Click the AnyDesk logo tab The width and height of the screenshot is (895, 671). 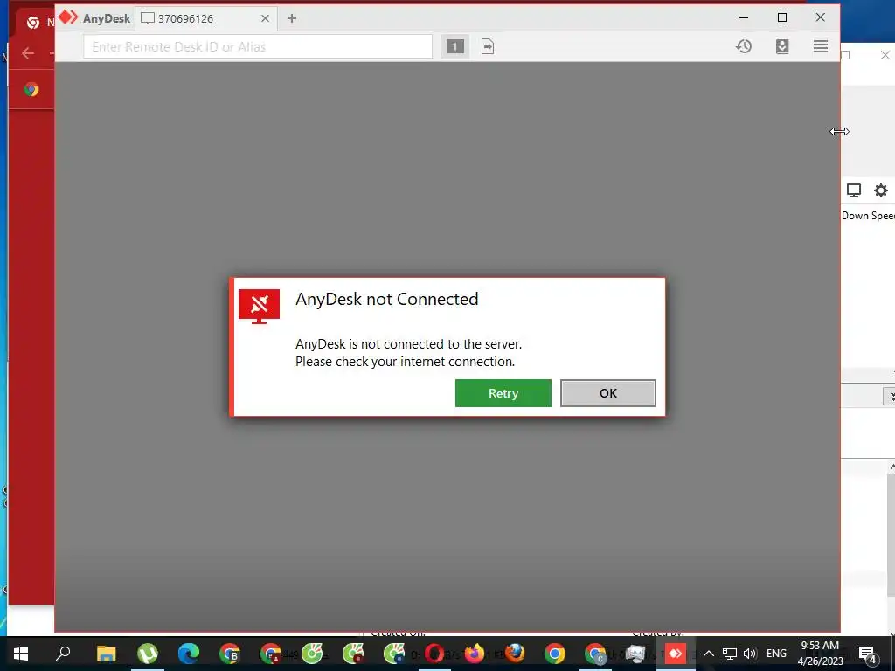(x=94, y=18)
